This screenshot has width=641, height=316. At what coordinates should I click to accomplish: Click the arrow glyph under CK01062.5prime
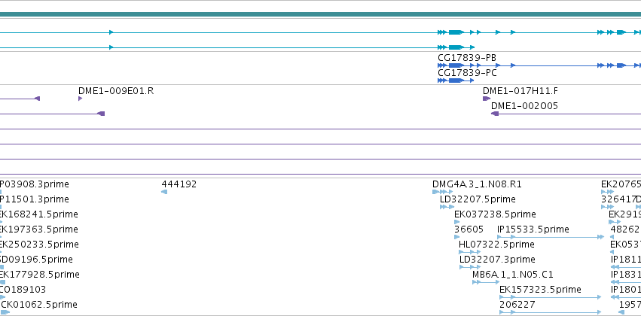[x=5, y=312]
